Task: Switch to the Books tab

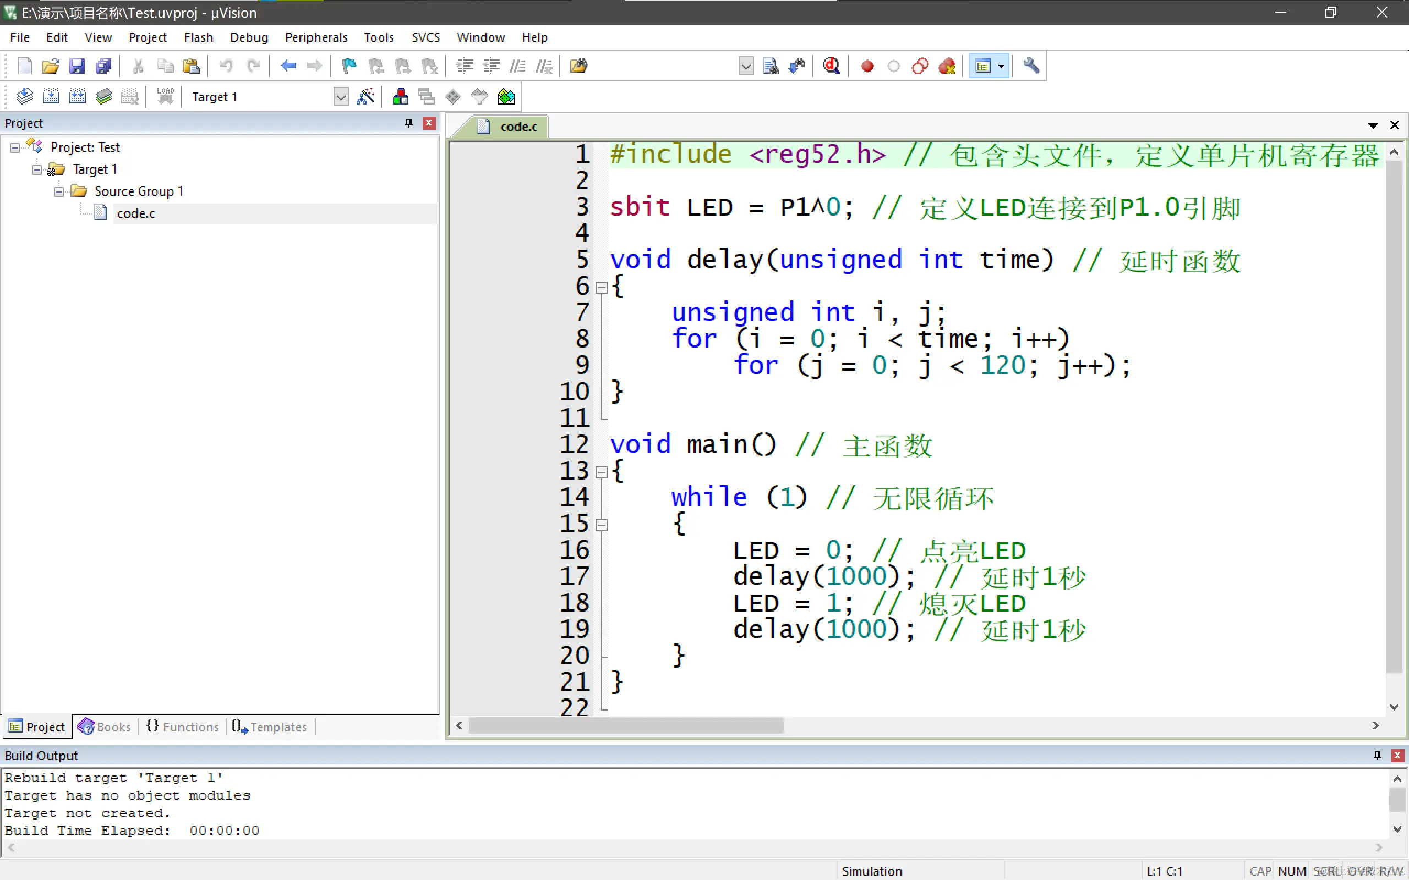Action: pyautogui.click(x=105, y=727)
